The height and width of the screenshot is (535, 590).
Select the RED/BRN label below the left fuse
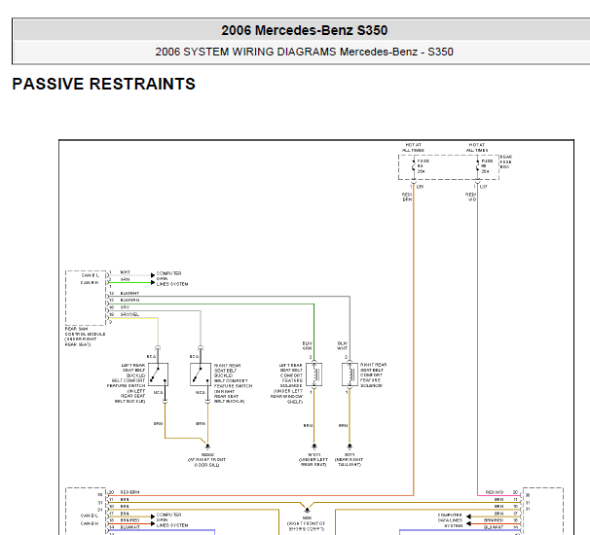(407, 197)
